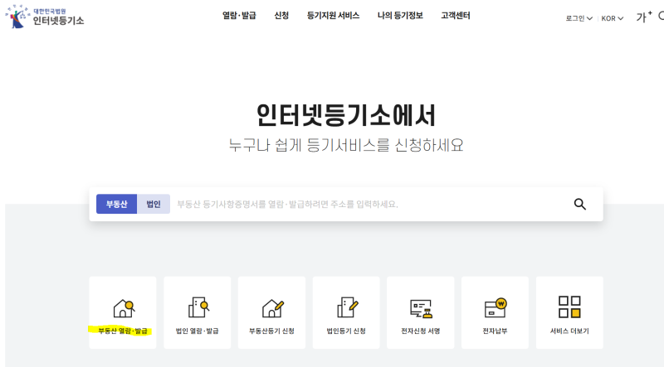This screenshot has height=367, width=664.
Task: Click the 법인등기 신청 label
Action: (346, 331)
